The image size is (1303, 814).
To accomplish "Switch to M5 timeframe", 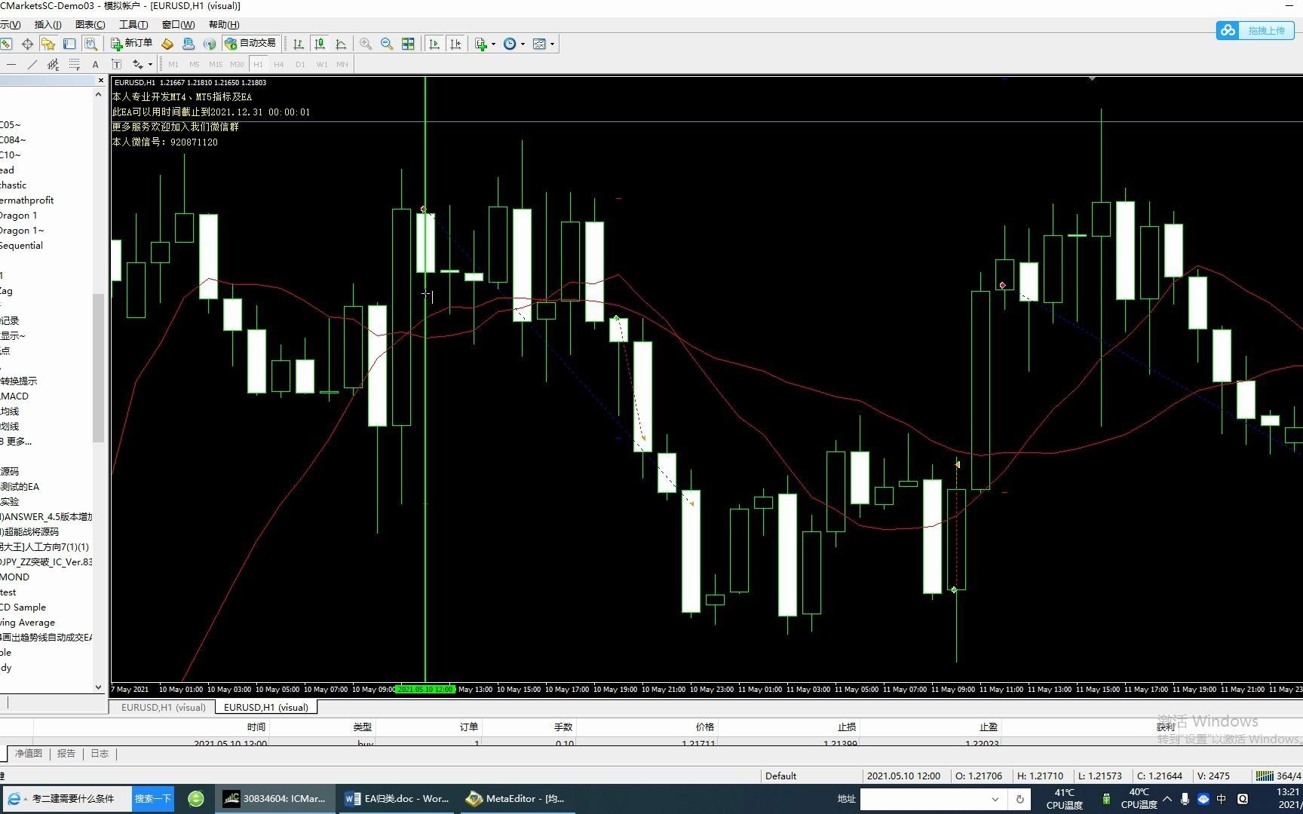I will (x=195, y=64).
